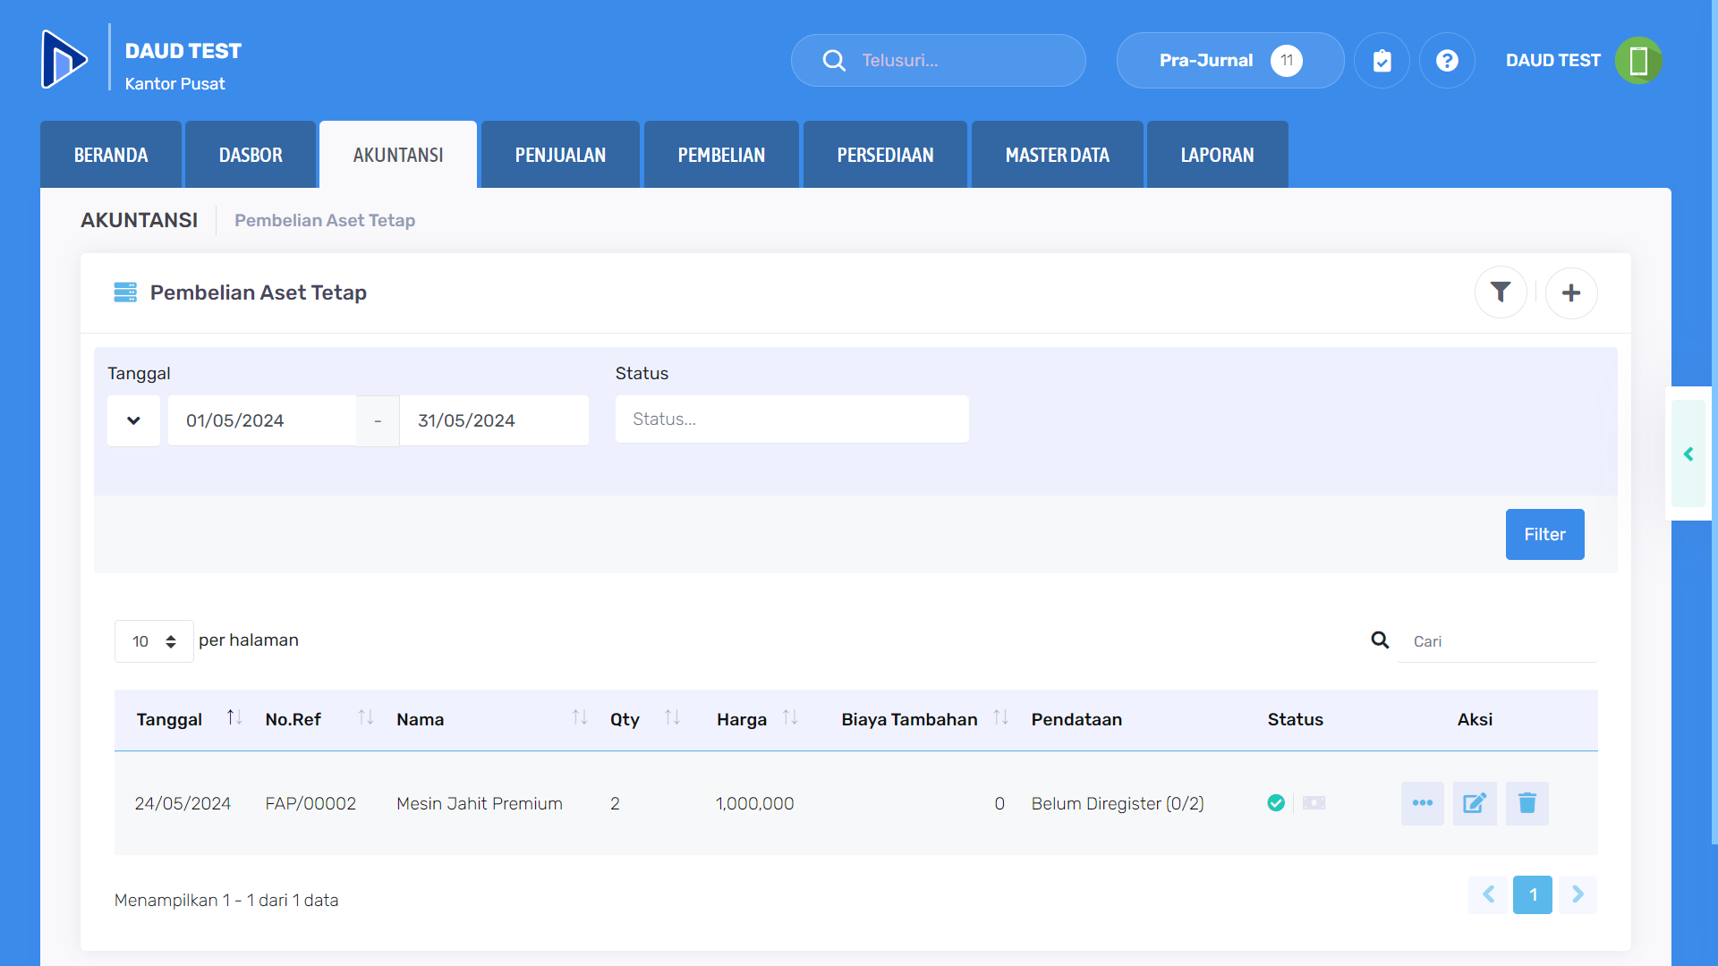Open the Status filter dropdown
1718x966 pixels.
[x=792, y=419]
